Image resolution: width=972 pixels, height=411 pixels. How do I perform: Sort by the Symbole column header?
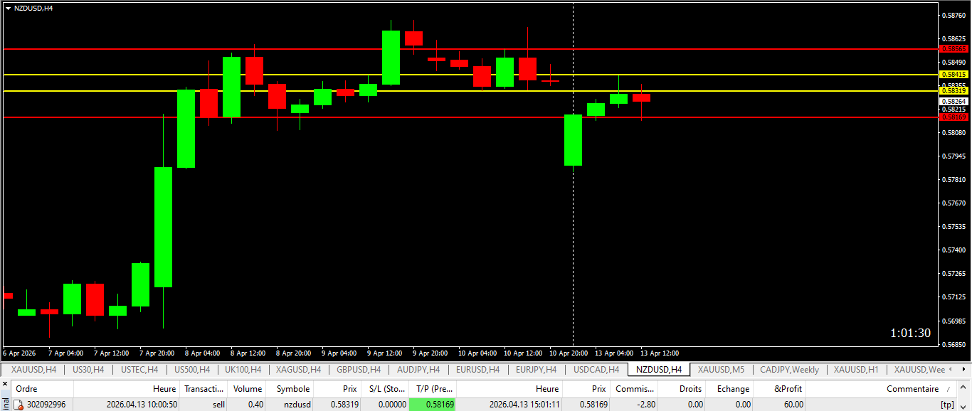click(290, 389)
